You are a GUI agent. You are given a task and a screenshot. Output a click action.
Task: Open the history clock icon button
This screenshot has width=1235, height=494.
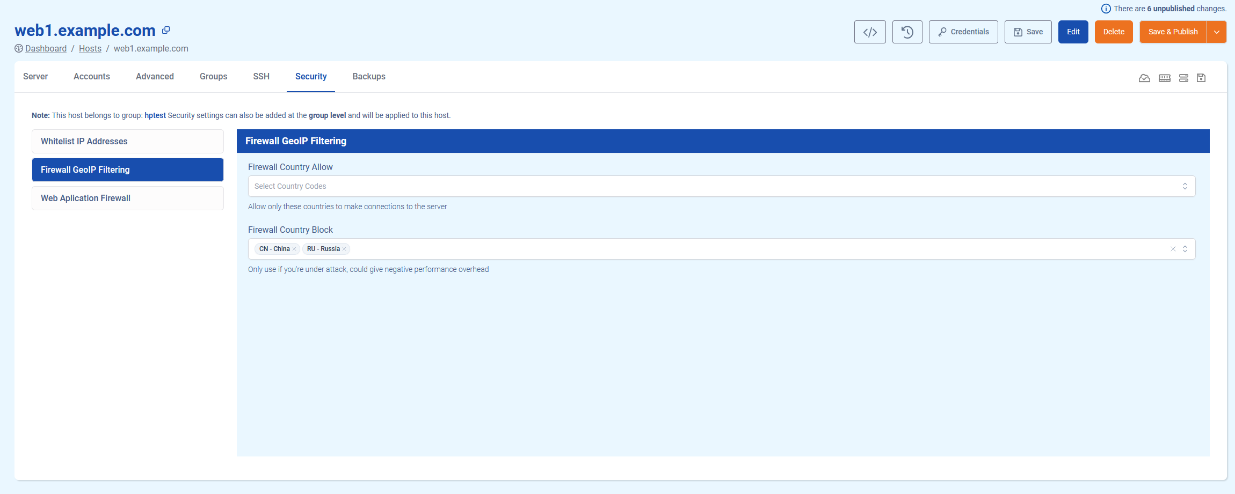(x=907, y=32)
